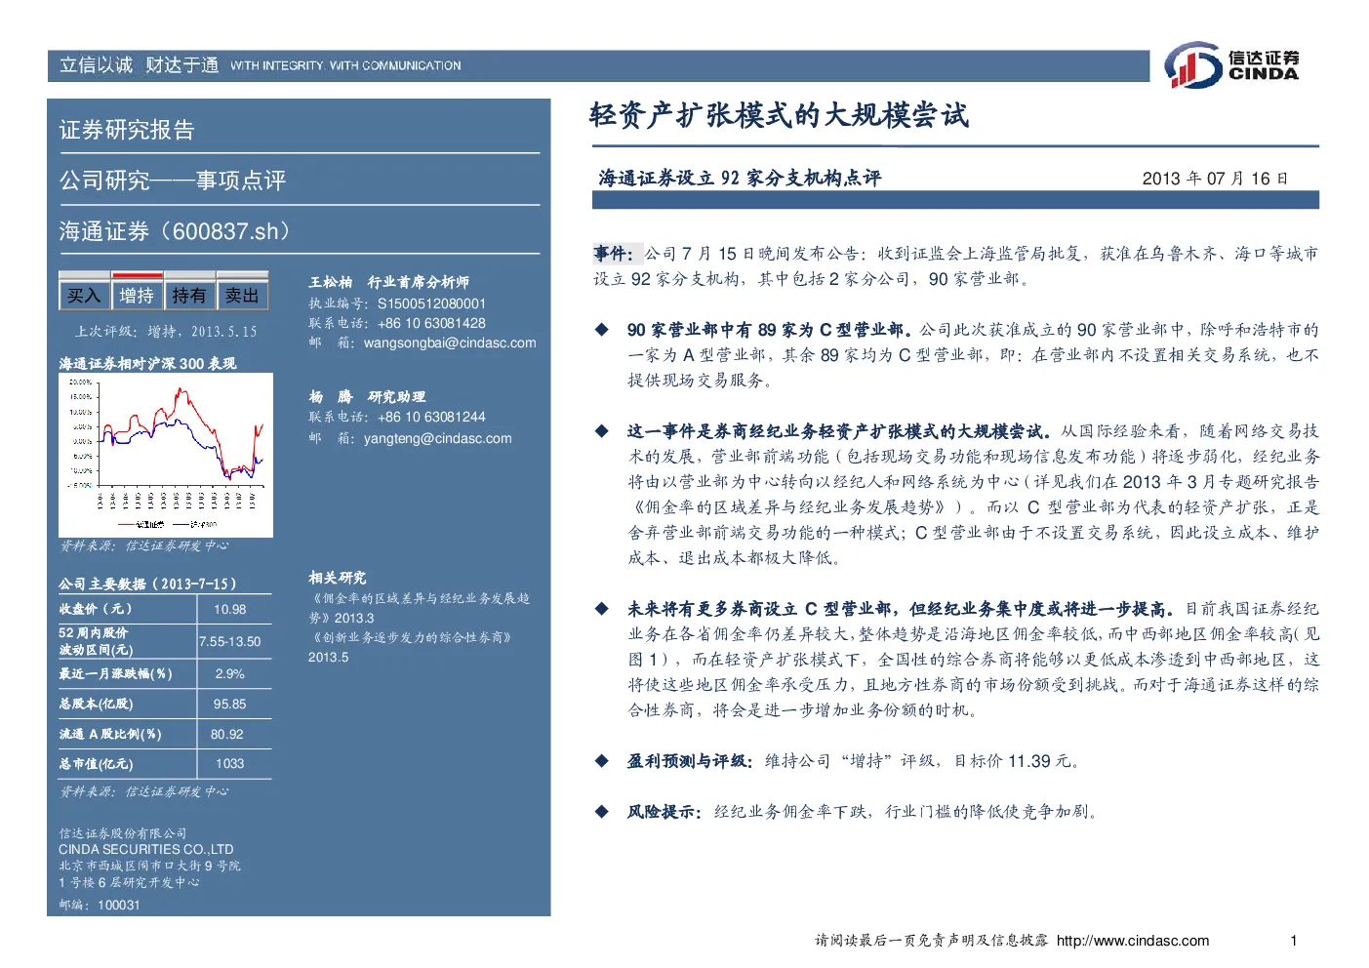Image resolution: width=1369 pixels, height=968 pixels.
Task: Click related report 《创新业务逐步发力的综合性券商》
Action: [411, 637]
